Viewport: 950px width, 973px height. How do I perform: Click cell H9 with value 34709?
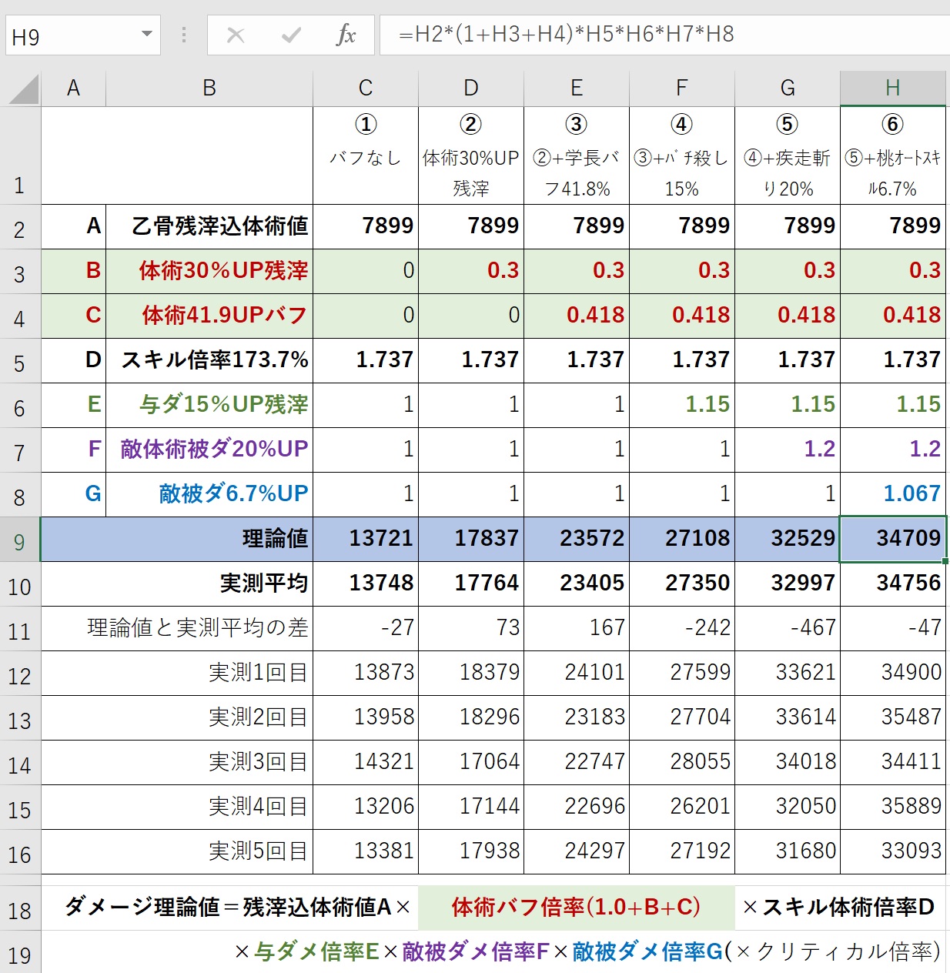[x=892, y=539]
